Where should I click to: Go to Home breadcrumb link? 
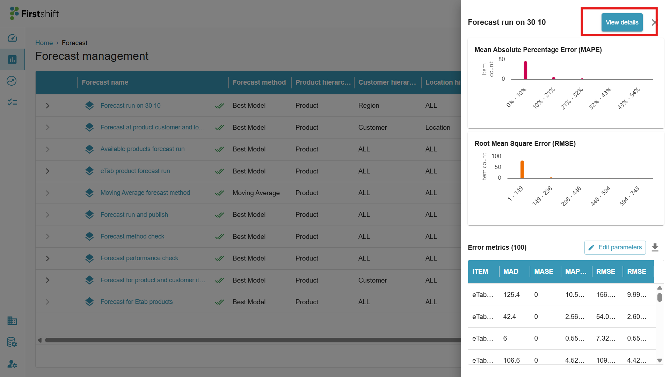tap(44, 43)
